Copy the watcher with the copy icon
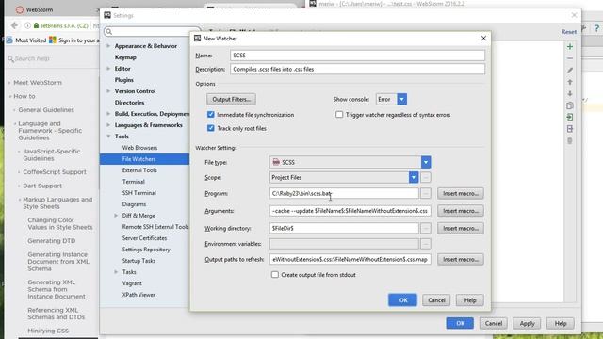The width and height of the screenshot is (603, 339). pos(570,105)
